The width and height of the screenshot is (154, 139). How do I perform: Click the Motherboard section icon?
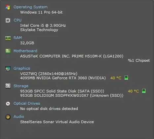pos(8,51)
